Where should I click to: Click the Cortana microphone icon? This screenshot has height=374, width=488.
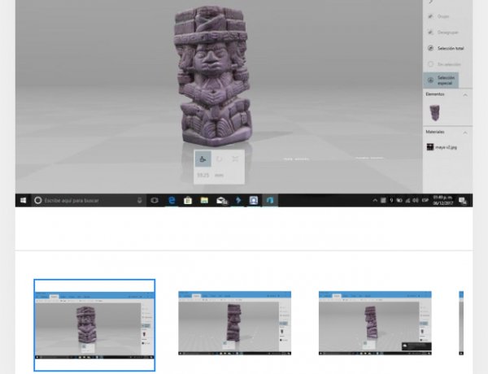point(140,200)
